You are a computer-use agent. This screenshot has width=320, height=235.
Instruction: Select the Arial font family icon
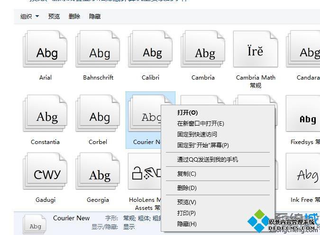click(45, 49)
